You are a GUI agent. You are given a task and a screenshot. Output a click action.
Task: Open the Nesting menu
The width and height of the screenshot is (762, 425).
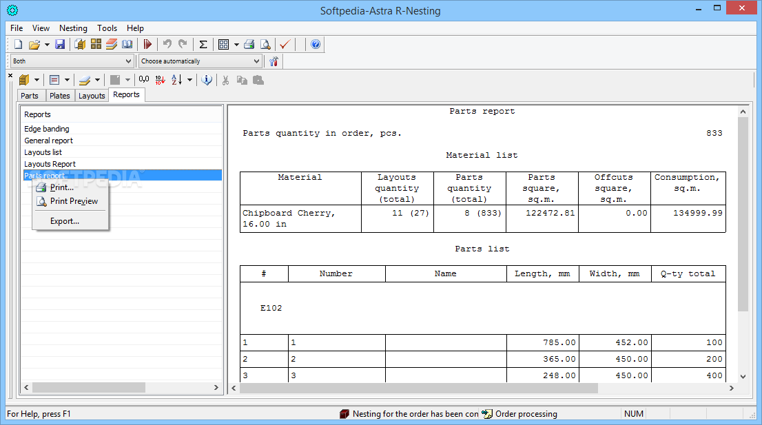(x=73, y=28)
